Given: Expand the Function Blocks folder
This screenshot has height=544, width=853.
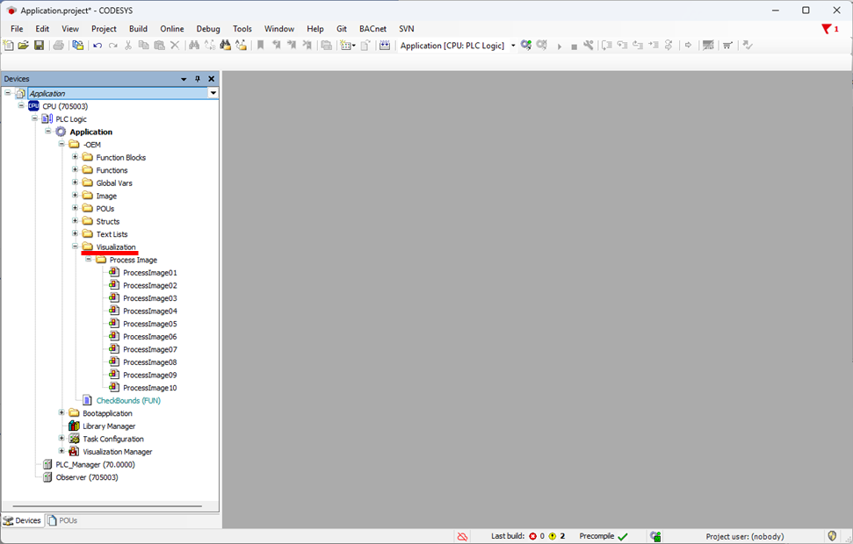Looking at the screenshot, I should point(76,157).
